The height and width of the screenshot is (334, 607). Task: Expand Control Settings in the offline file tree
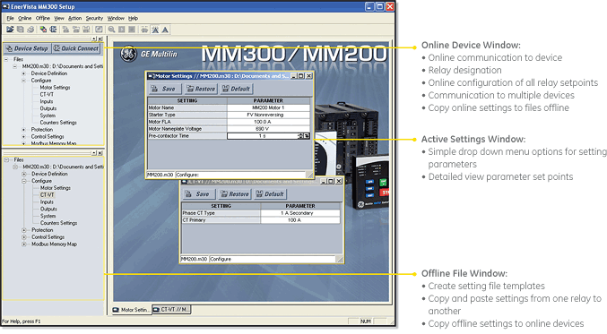(x=24, y=237)
